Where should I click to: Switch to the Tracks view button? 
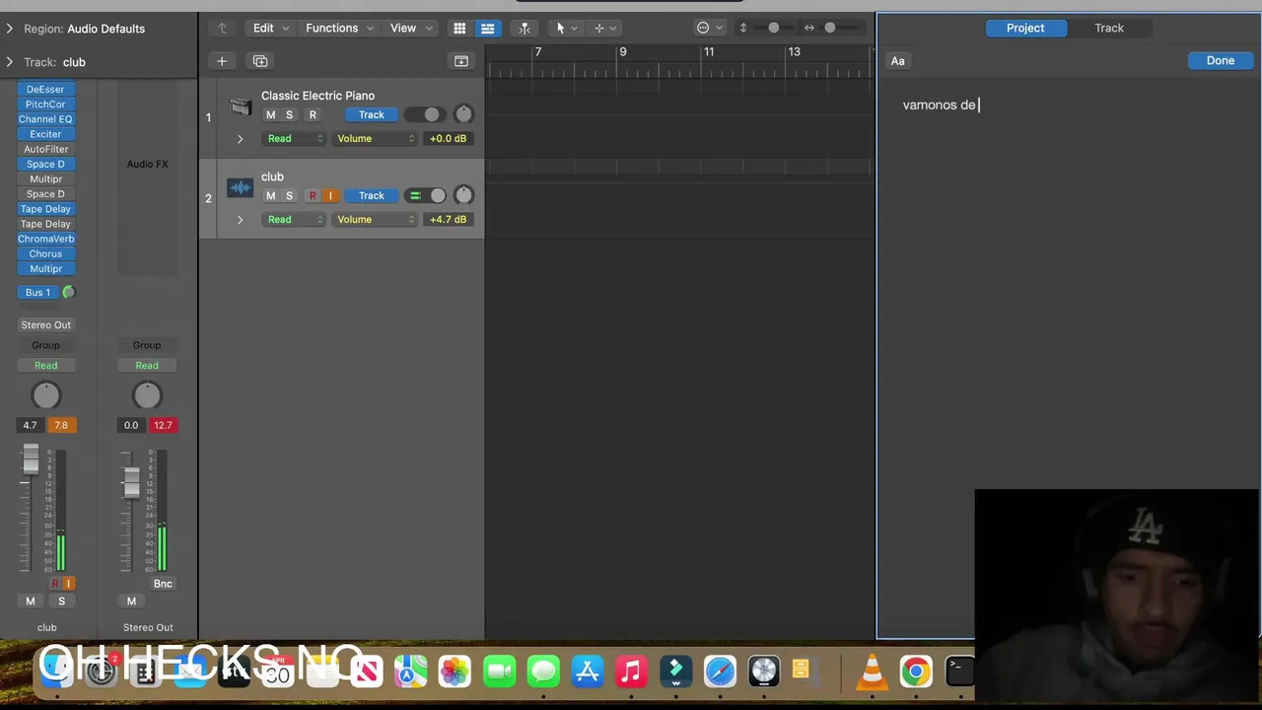487,28
